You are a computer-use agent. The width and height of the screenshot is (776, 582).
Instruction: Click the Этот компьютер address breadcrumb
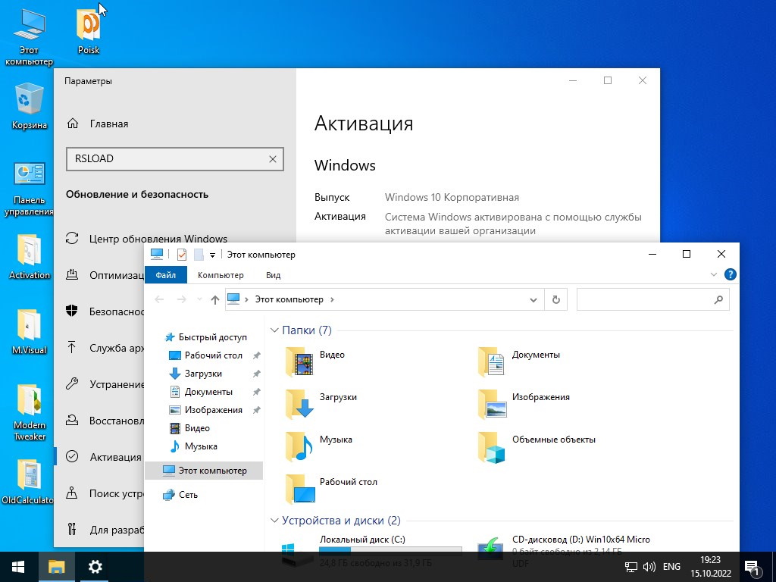tap(289, 300)
